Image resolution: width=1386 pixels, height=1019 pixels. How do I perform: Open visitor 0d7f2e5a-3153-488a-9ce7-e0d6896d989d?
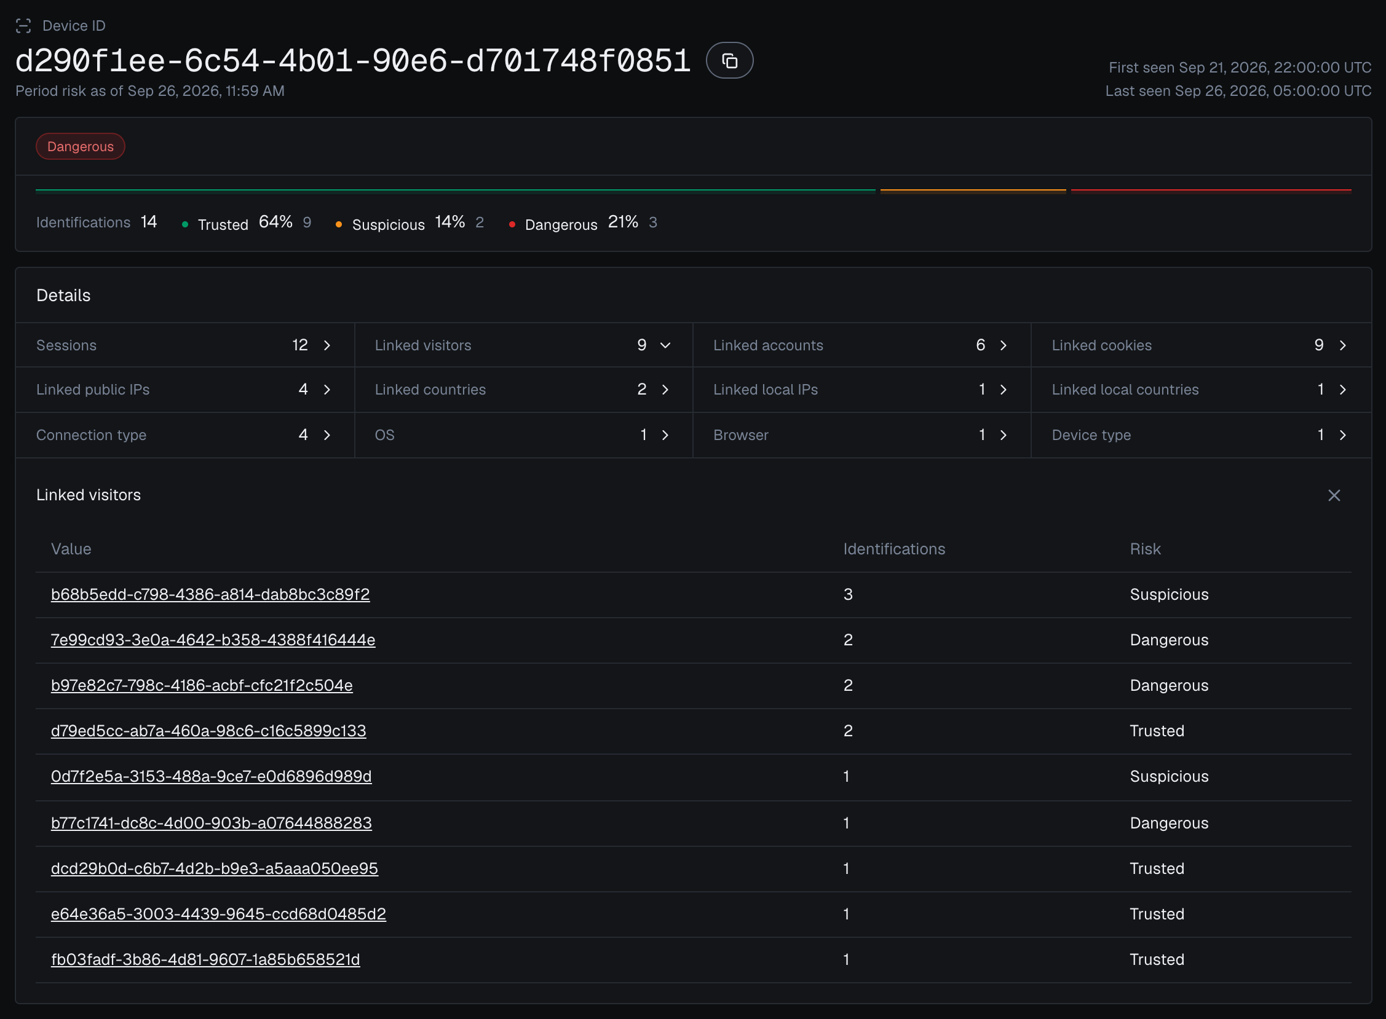click(x=211, y=777)
